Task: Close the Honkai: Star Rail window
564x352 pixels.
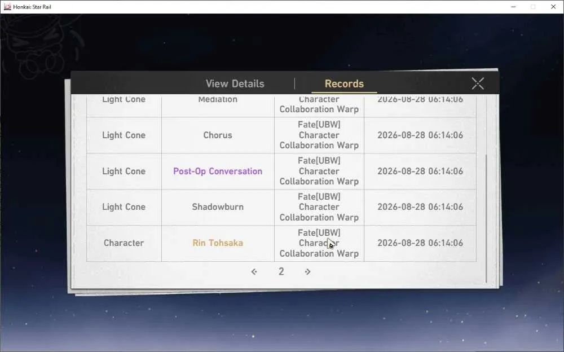Action: coord(553,7)
